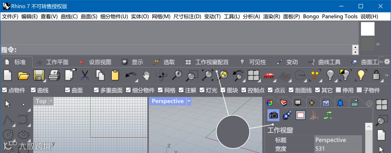Cut selection with the scissors icon
The height and width of the screenshot is (153, 391).
pyautogui.click(x=85, y=75)
